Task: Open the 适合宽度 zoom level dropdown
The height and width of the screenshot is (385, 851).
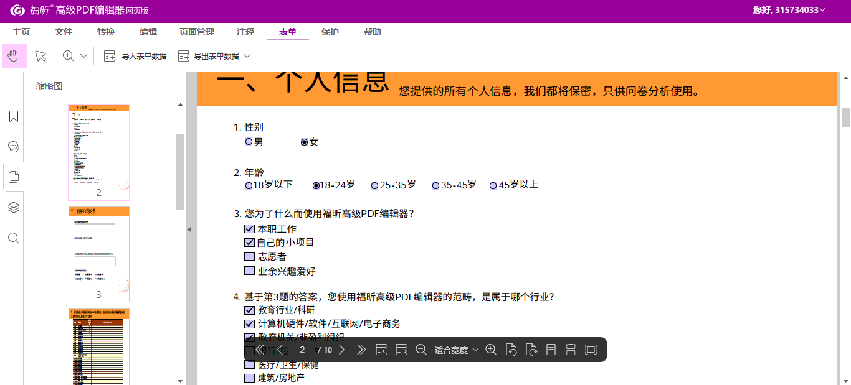Action: tap(457, 350)
